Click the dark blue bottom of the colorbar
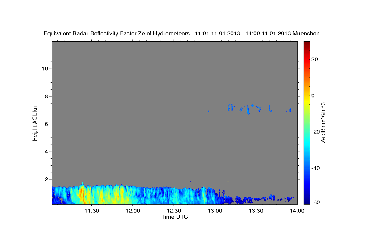The width and height of the screenshot is (368, 245). pos(307,202)
